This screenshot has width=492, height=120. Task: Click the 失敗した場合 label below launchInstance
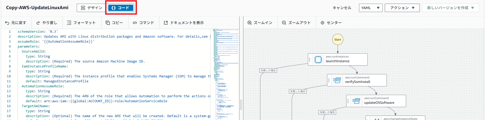click(268, 70)
